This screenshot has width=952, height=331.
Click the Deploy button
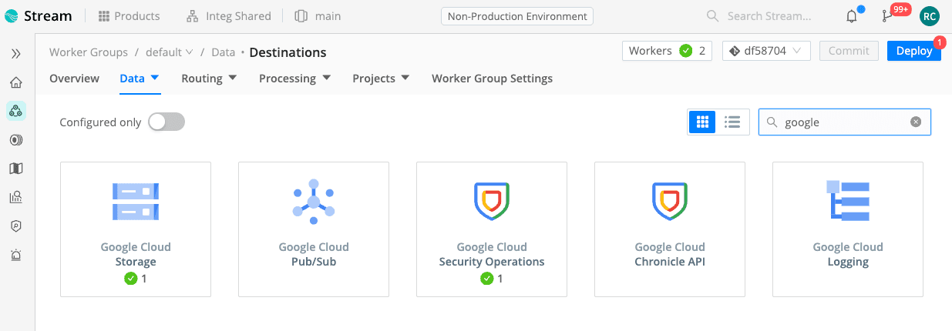[914, 51]
